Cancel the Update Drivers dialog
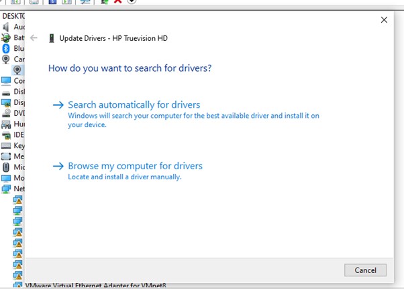Viewport: 404px width, 289px height. (x=365, y=270)
